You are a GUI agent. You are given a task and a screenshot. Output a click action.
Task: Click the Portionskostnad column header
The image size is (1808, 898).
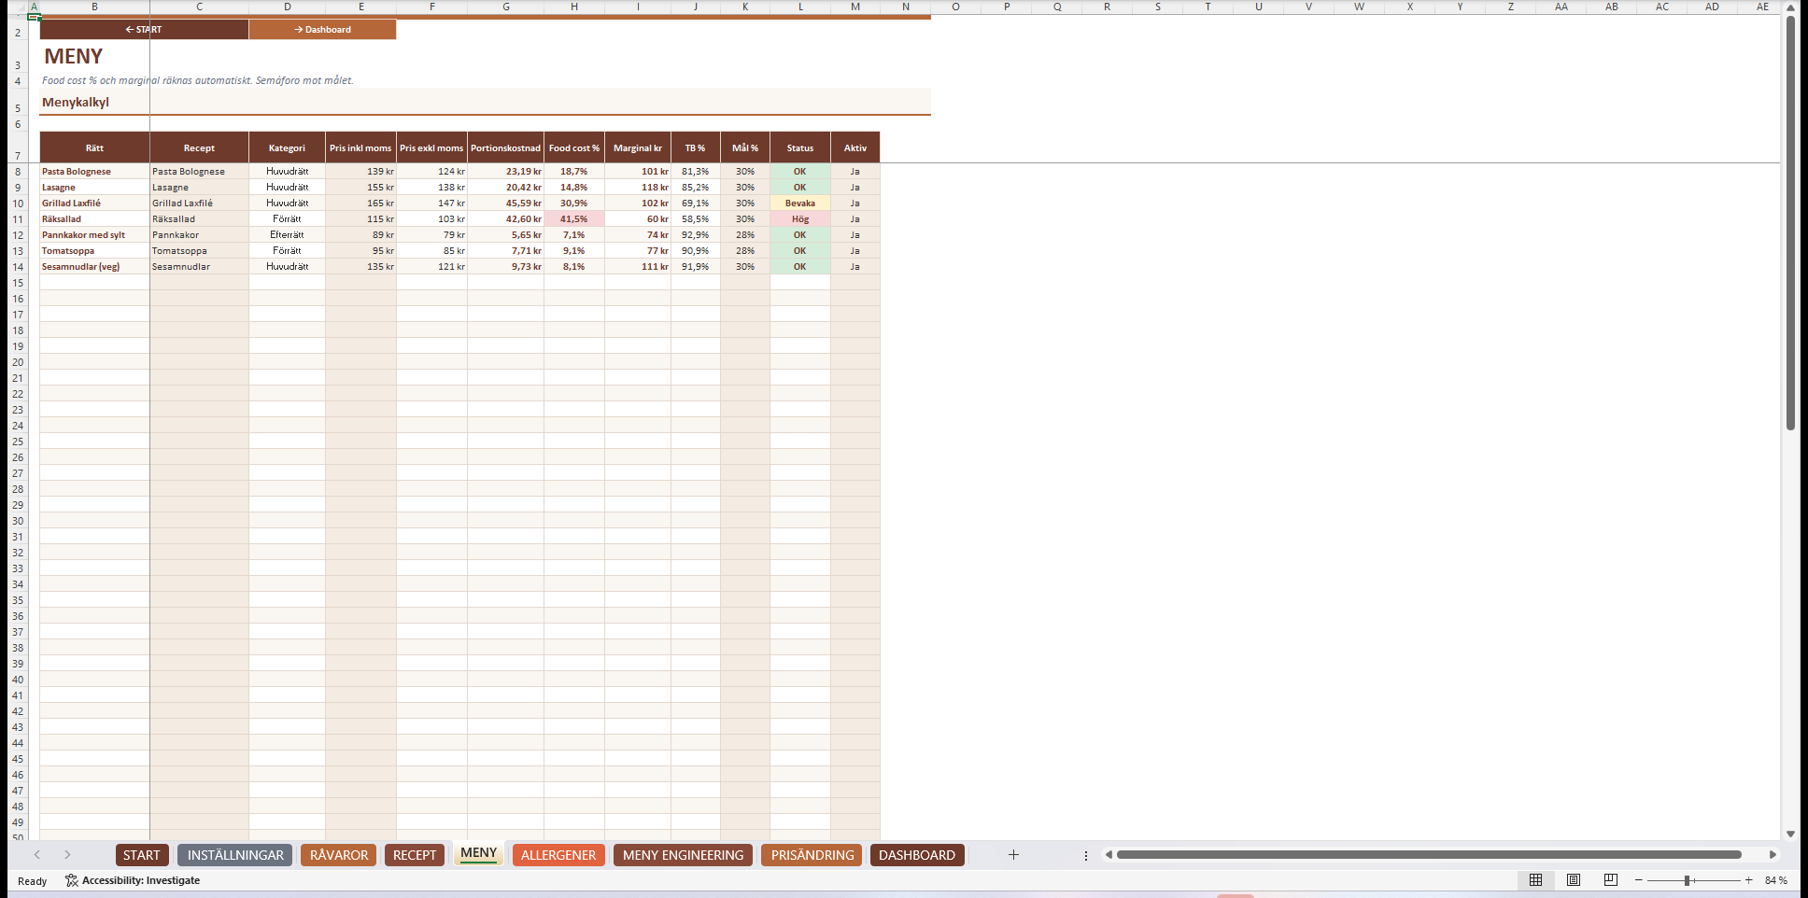point(505,147)
